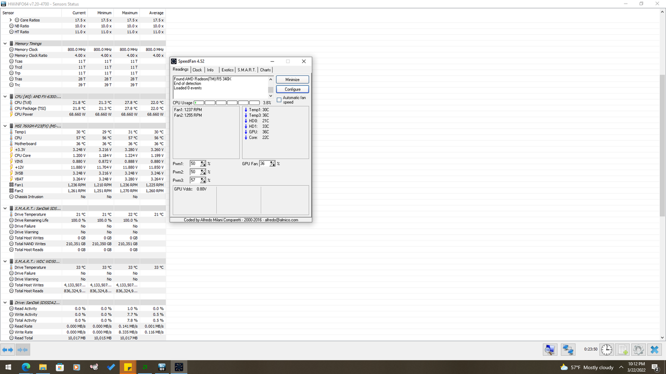Screen dimensions: 666x374
Task: Click the HWiNFO64 title bar icon
Action: [x=4, y=4]
